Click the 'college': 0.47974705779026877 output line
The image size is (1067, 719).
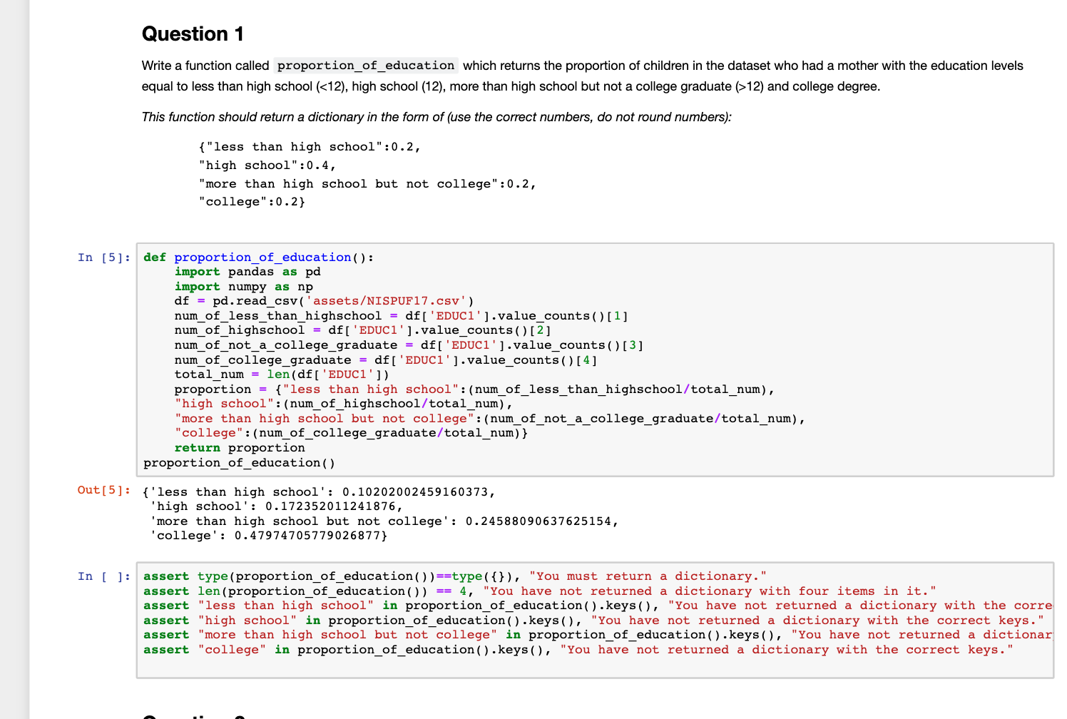pos(267,535)
